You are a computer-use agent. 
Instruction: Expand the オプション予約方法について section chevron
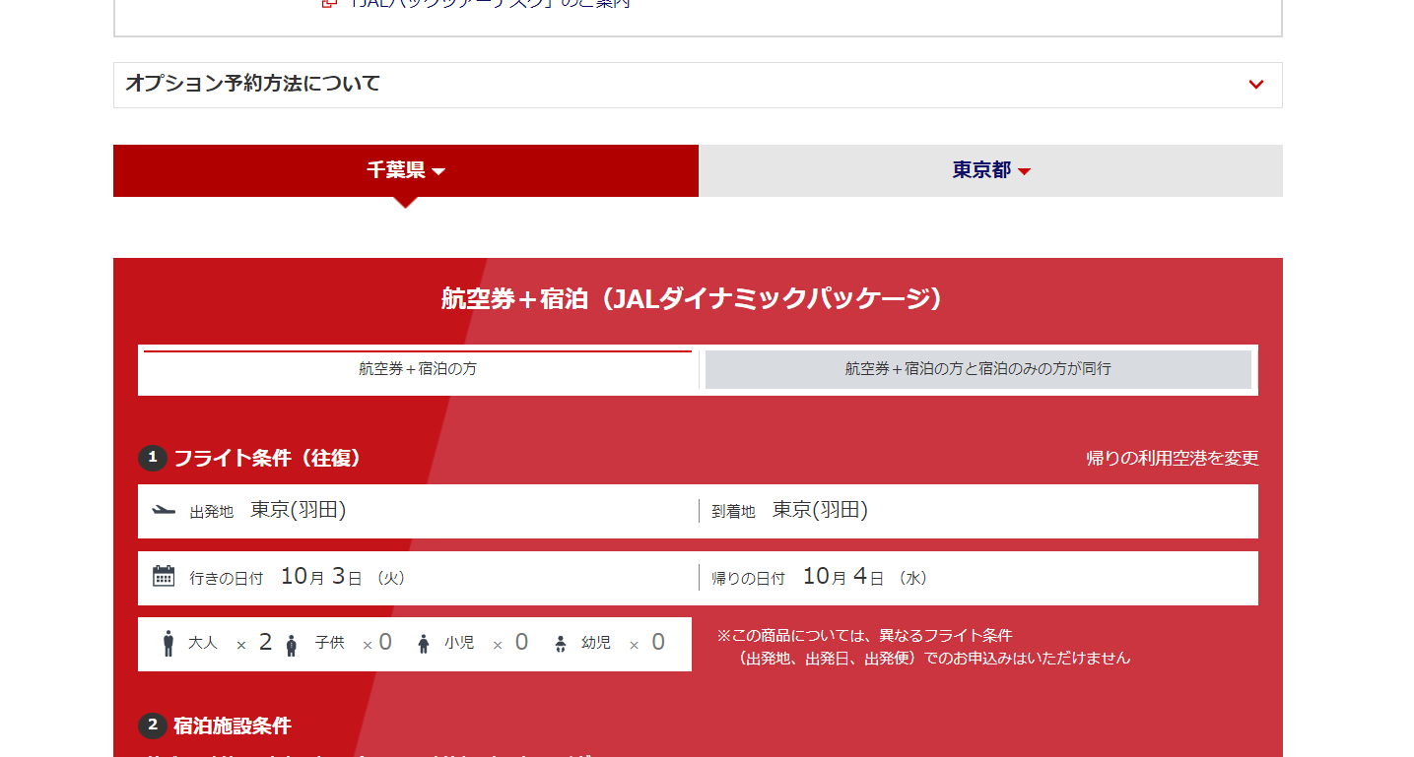tap(1255, 85)
